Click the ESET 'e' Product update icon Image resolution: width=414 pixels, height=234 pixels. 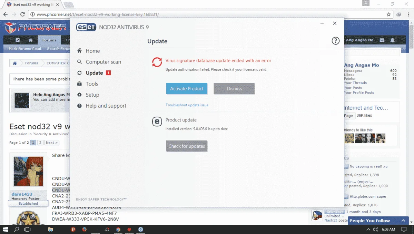coord(157,121)
